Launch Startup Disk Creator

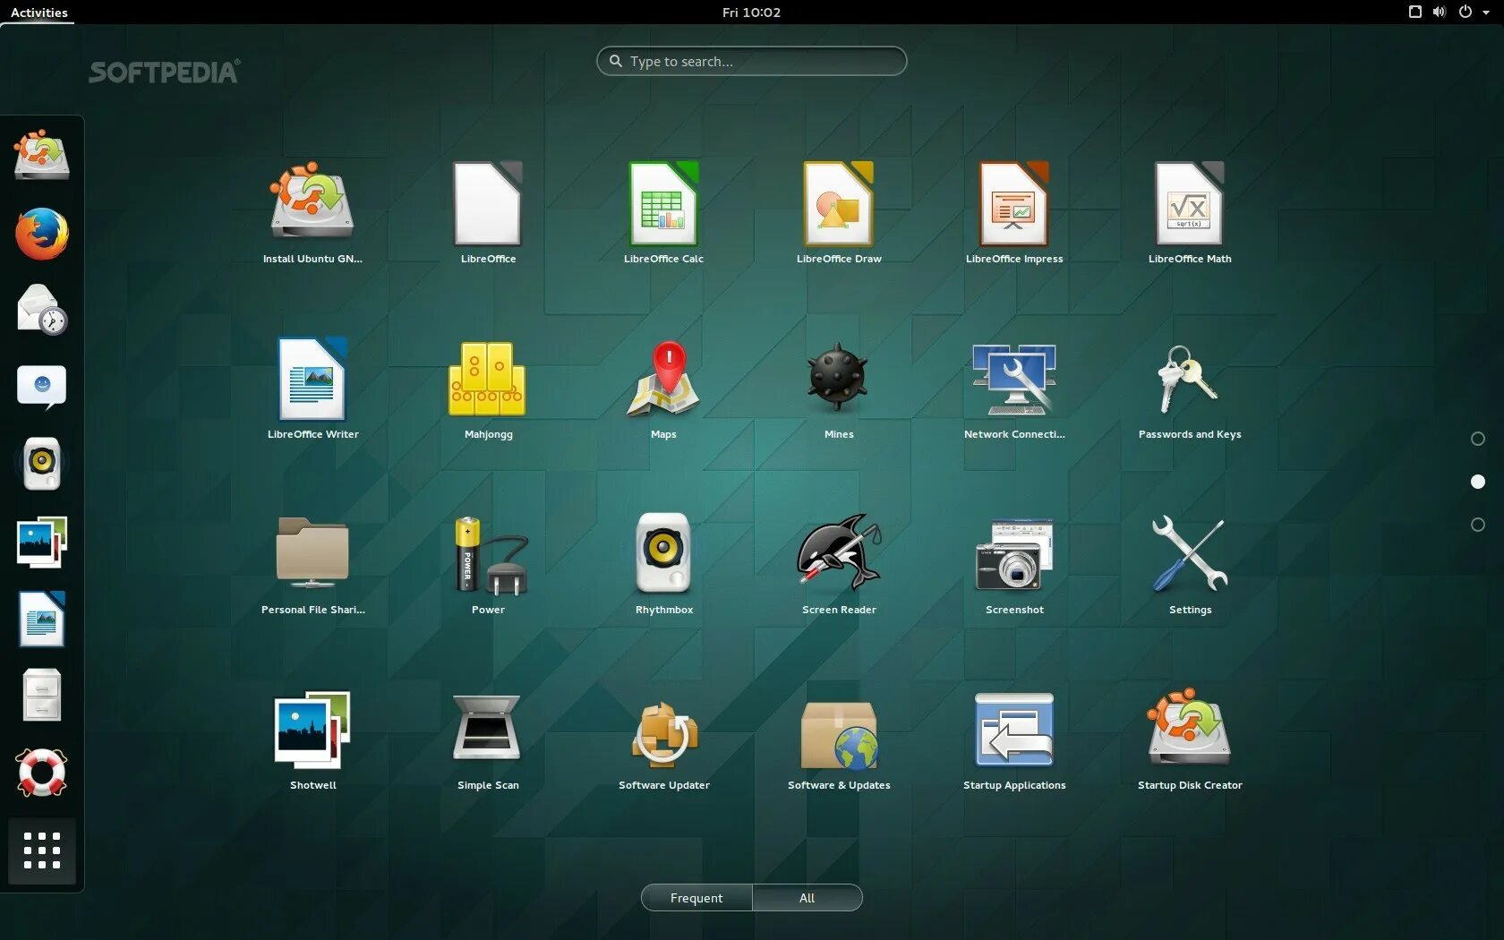click(x=1190, y=739)
